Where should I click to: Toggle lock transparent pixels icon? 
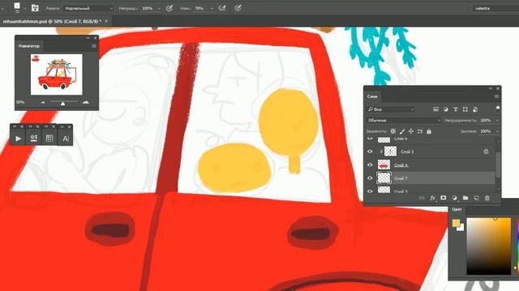pos(392,131)
